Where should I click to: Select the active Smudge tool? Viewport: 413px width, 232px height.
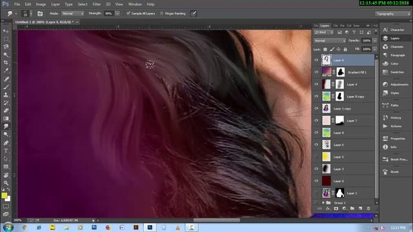(6, 126)
